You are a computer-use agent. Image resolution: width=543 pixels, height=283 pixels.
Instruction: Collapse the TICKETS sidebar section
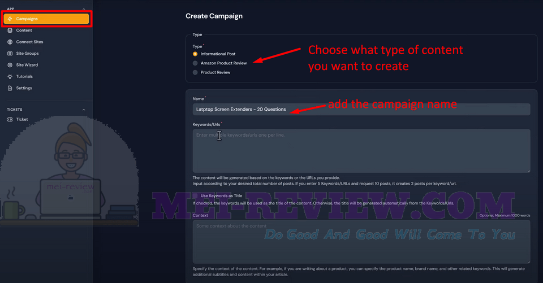pyautogui.click(x=84, y=110)
